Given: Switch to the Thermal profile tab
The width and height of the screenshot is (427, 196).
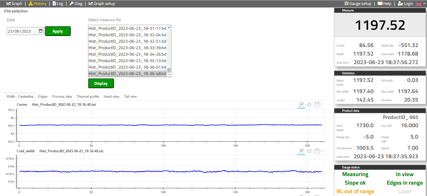Looking at the screenshot, I should click(88, 96).
